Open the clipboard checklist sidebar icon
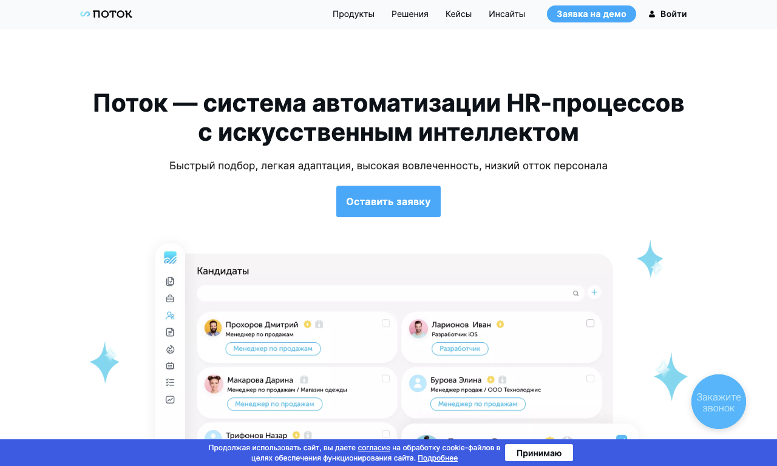The height and width of the screenshot is (466, 777). (170, 282)
